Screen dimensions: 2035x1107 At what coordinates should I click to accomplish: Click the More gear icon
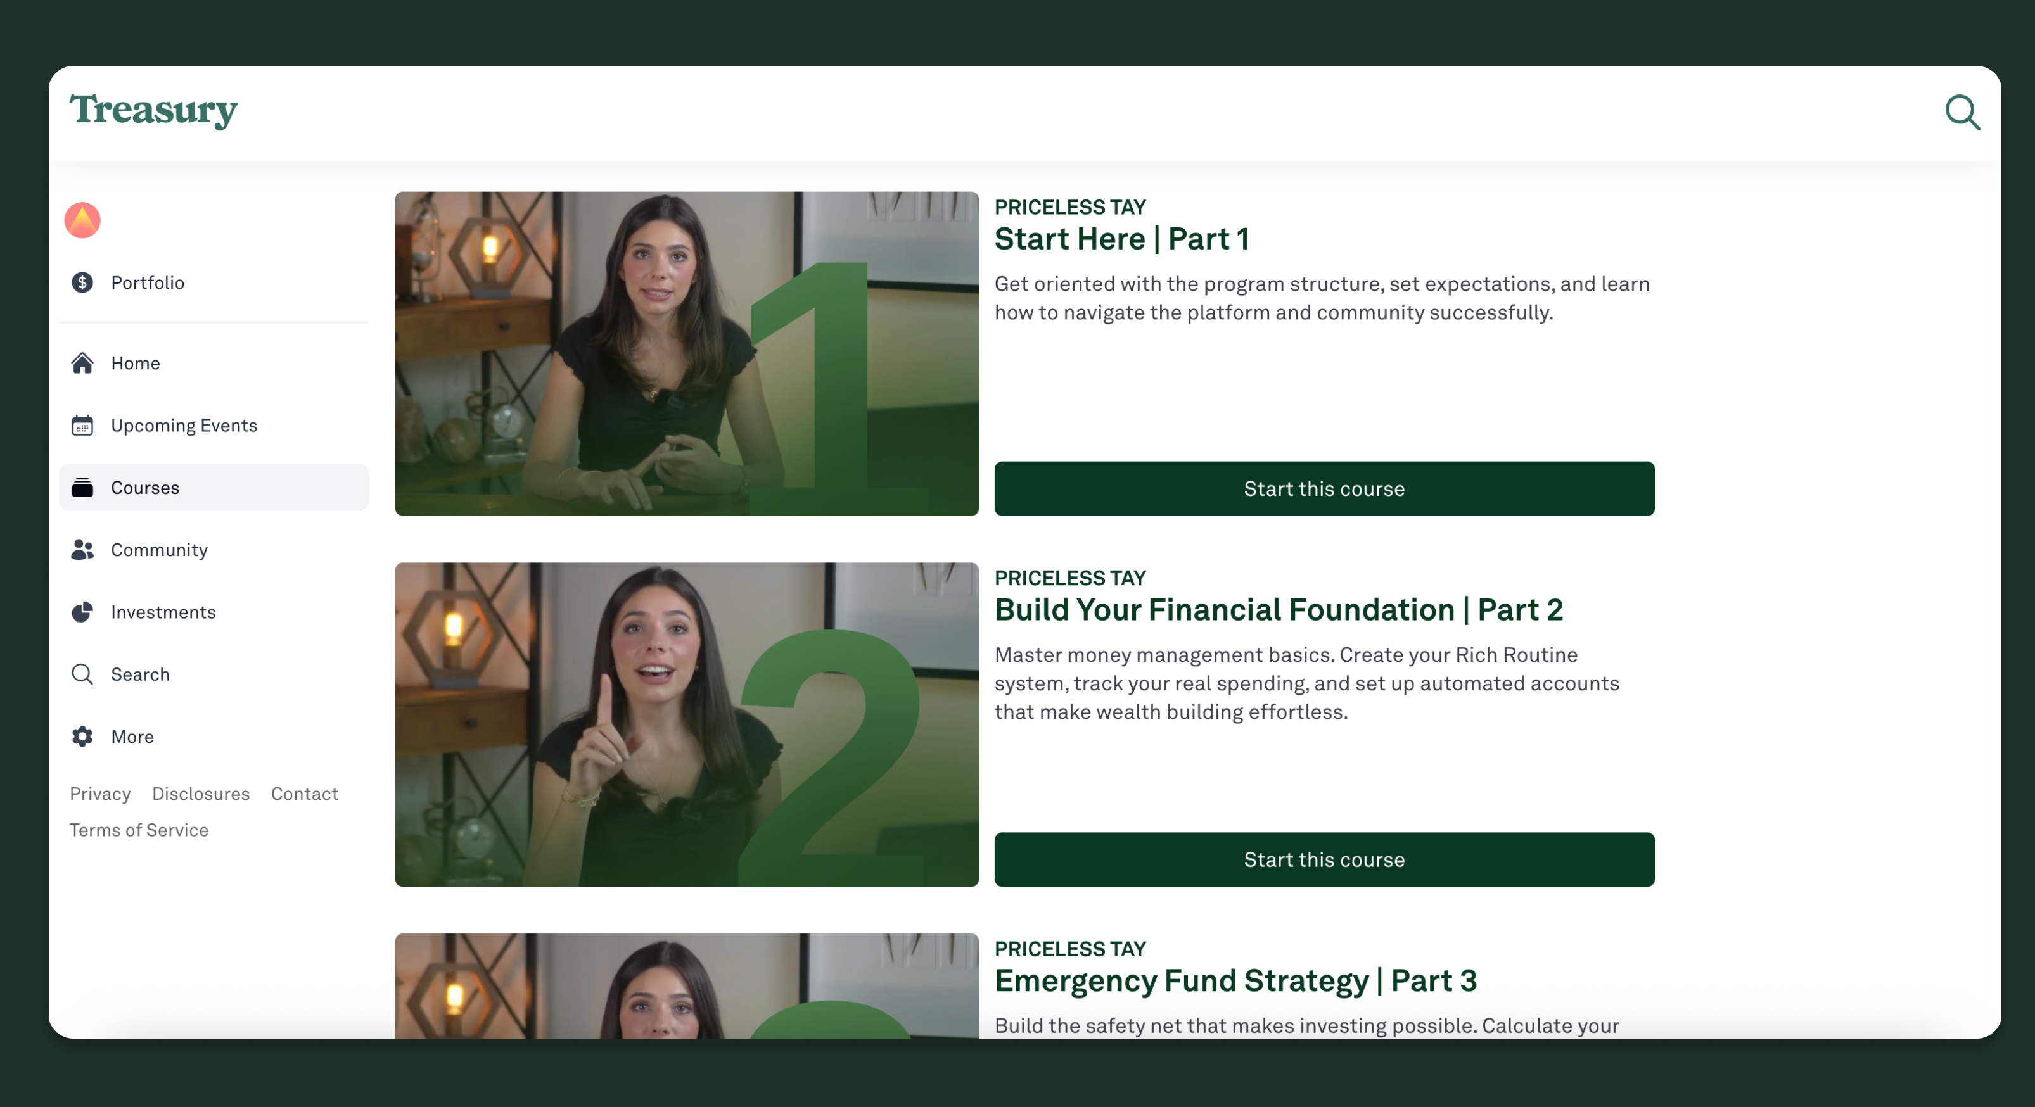(82, 737)
